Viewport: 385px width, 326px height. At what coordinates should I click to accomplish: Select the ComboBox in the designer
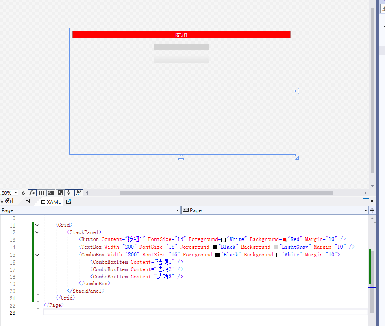(x=181, y=59)
